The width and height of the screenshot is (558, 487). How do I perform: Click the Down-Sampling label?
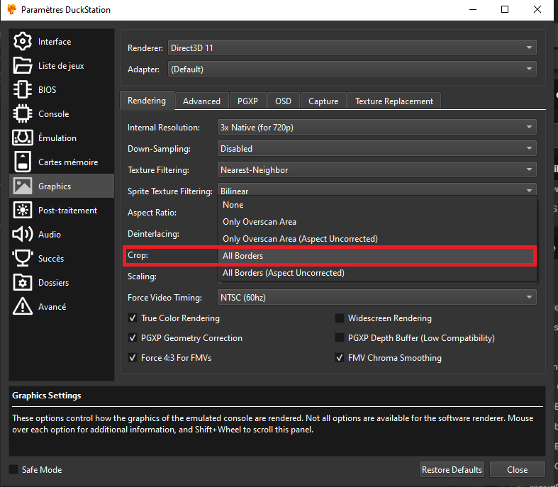(159, 149)
